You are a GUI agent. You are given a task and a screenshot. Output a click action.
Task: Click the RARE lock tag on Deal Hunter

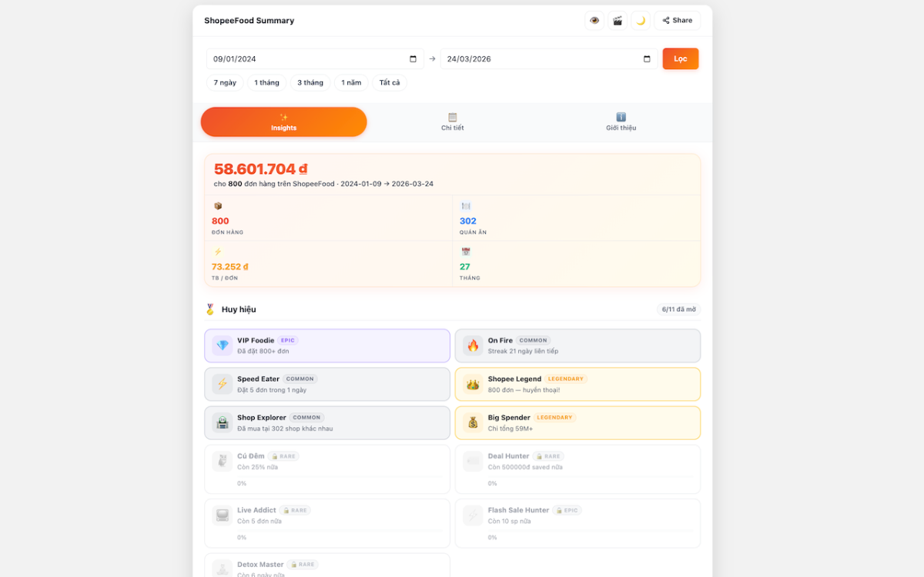coord(548,456)
